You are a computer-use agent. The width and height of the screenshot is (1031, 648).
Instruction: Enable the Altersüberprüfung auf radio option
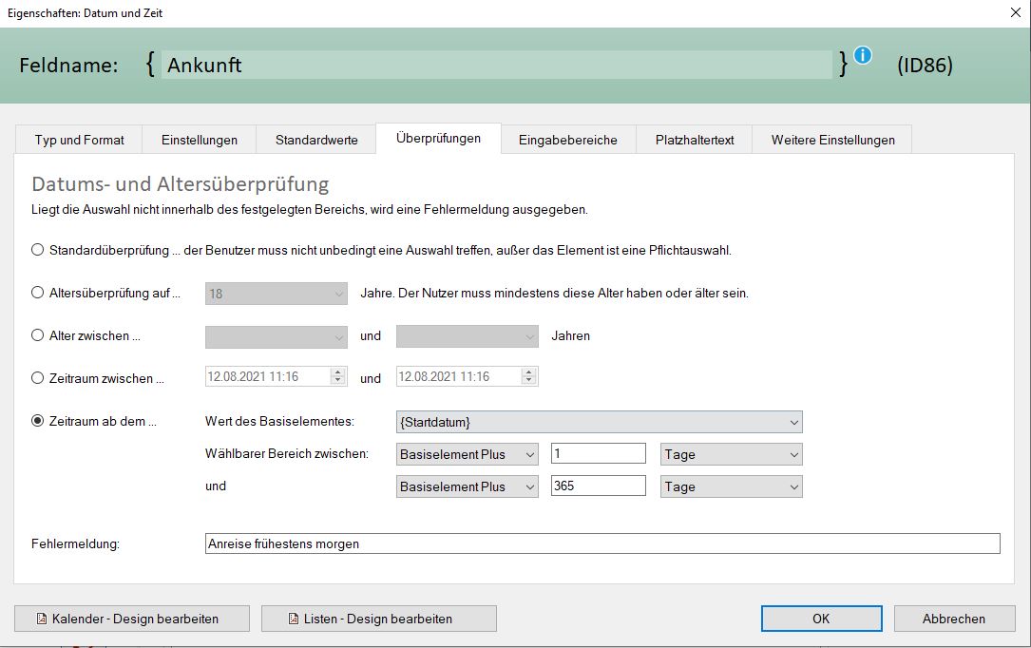38,294
